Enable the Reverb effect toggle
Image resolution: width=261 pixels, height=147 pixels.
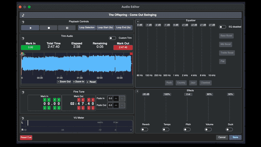coord(144,129)
